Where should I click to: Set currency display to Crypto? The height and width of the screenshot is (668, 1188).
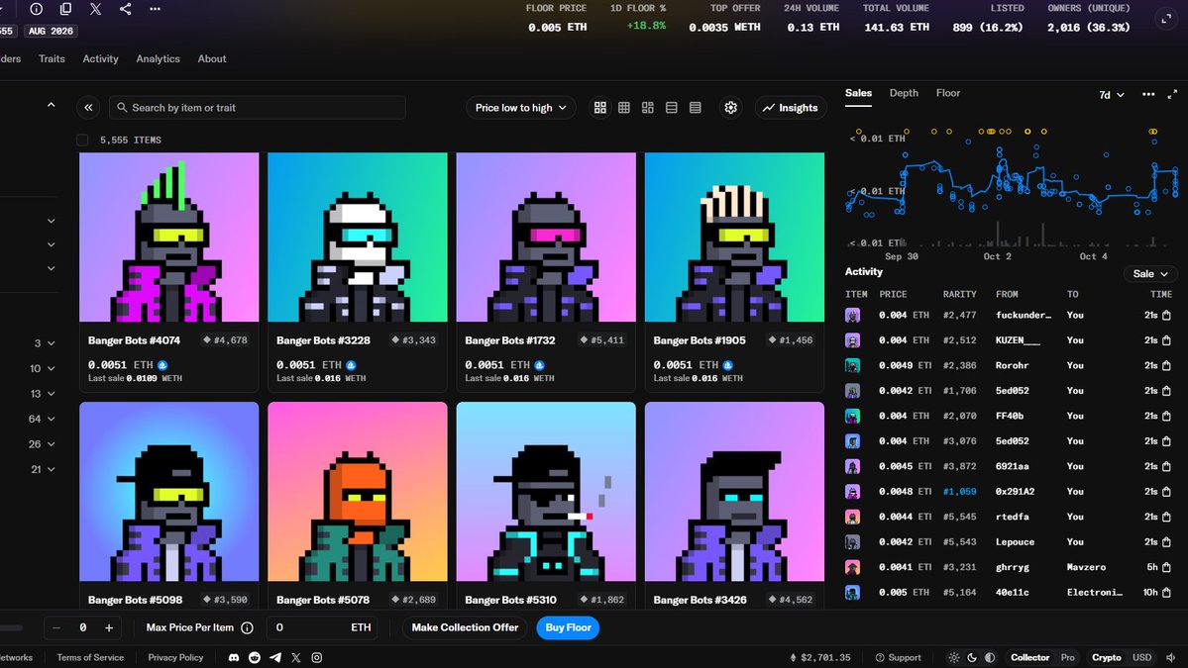tap(1106, 657)
